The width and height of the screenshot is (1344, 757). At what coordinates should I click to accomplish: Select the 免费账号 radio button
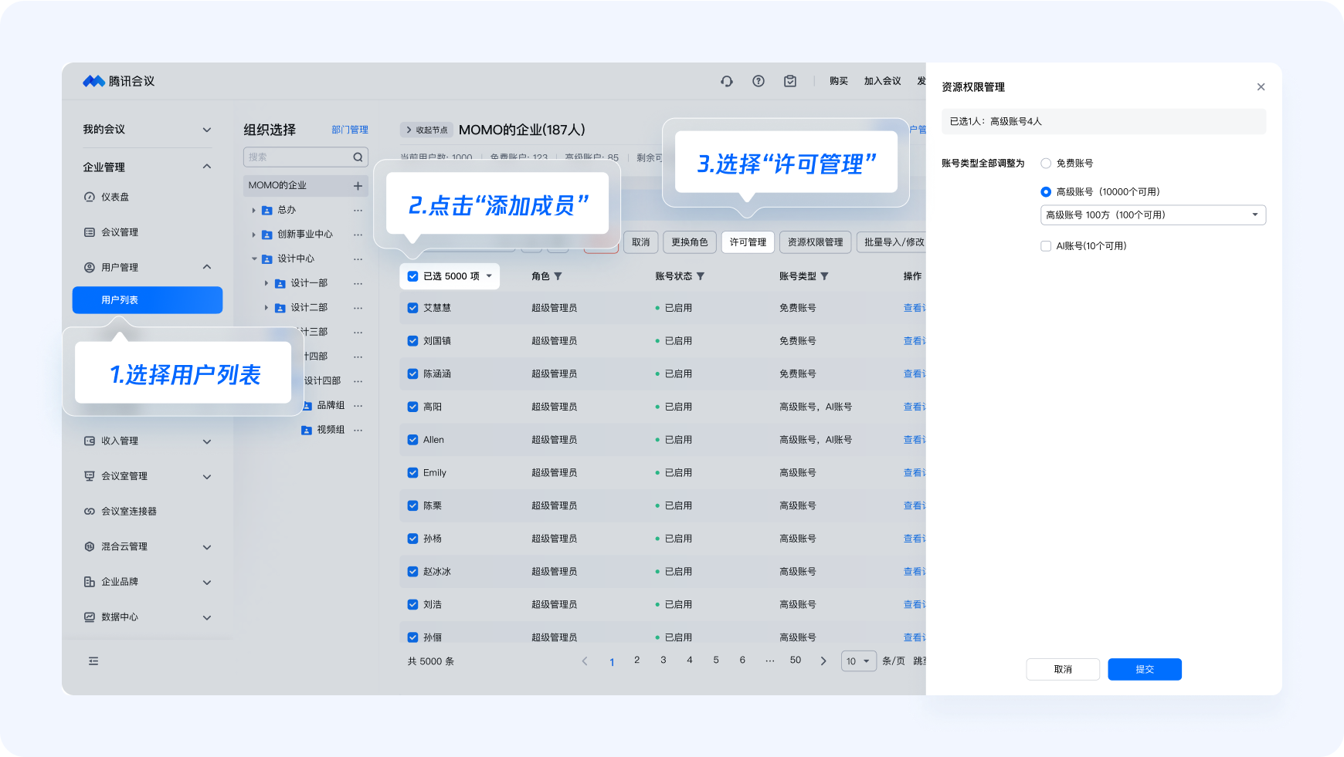click(x=1046, y=164)
